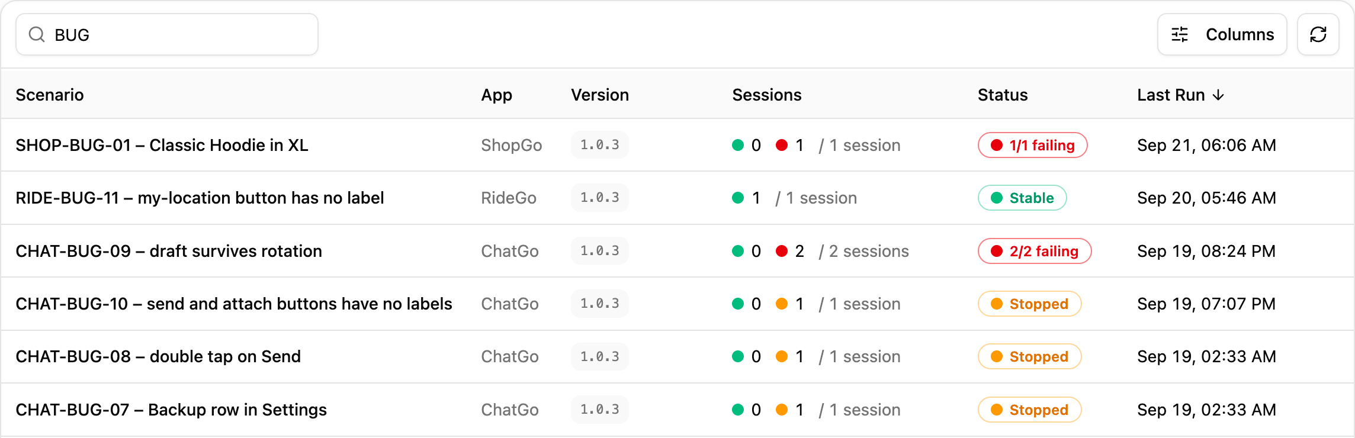Click orange stopped-count dot in CHAT-BUG-07 row
Image resolution: width=1355 pixels, height=438 pixels.
[x=782, y=410]
